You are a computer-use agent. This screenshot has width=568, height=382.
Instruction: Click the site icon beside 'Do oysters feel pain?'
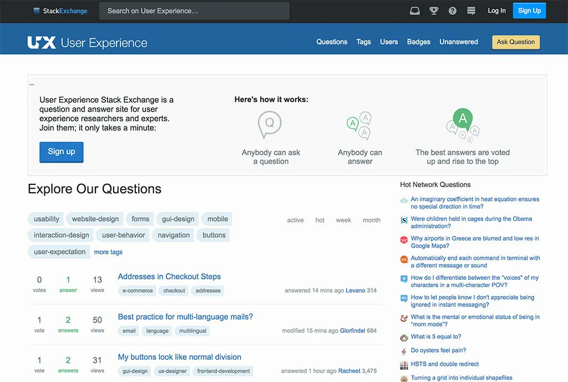(404, 351)
